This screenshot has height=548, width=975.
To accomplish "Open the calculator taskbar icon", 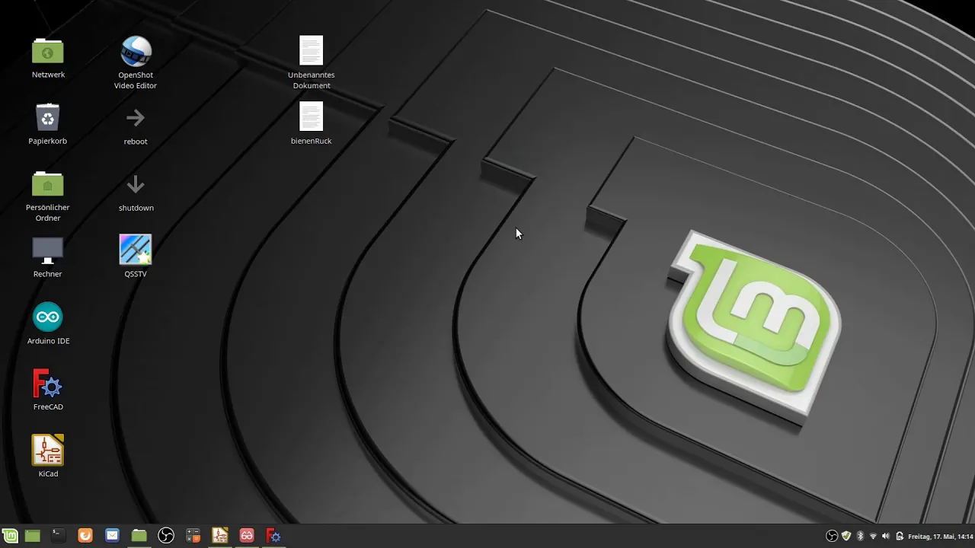I will pyautogui.click(x=193, y=536).
